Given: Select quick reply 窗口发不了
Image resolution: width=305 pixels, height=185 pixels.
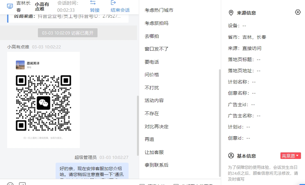Looking at the screenshot, I should pos(157,49).
